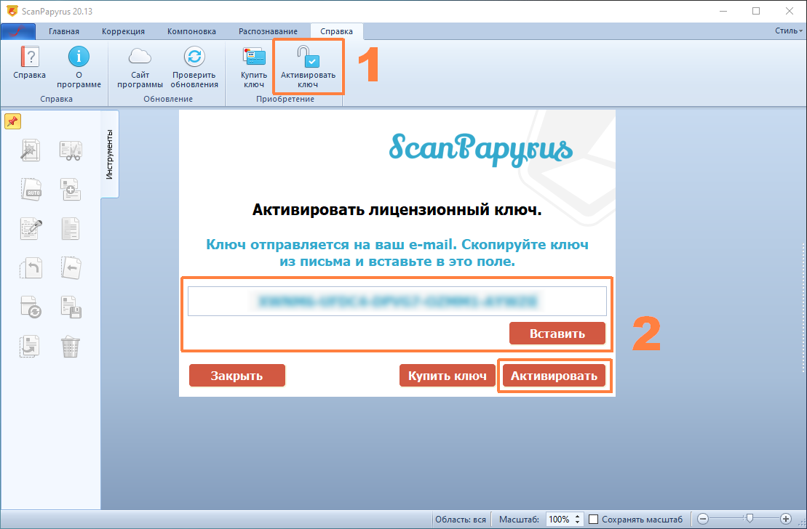
Task: Click the page left-arrow move tool
Action: [71, 268]
